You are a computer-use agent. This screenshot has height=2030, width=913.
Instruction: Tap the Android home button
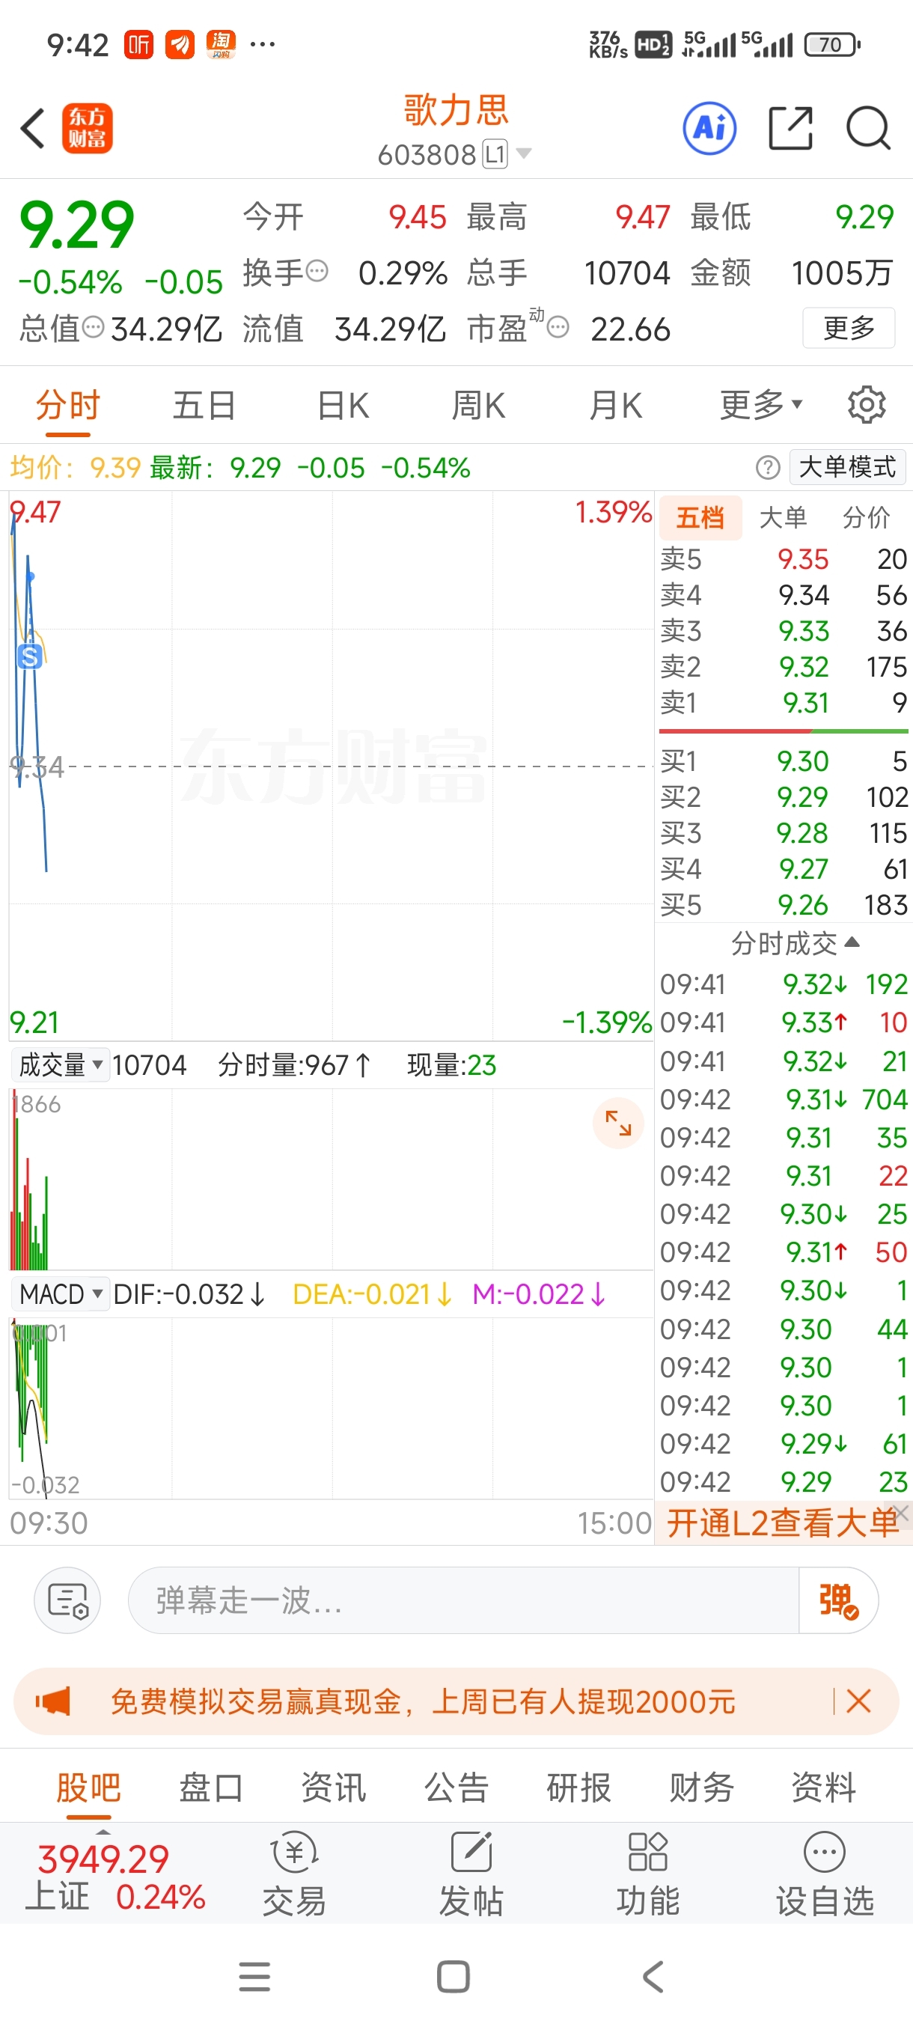click(454, 1976)
